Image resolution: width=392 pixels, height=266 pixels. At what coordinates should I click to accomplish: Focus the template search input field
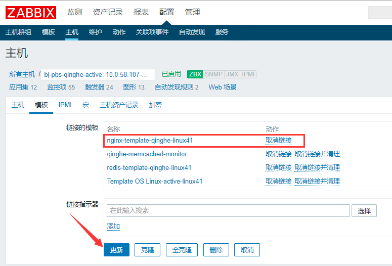[228, 211]
